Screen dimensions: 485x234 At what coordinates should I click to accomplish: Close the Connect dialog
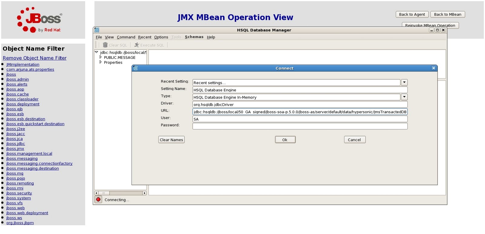pyautogui.click(x=433, y=68)
